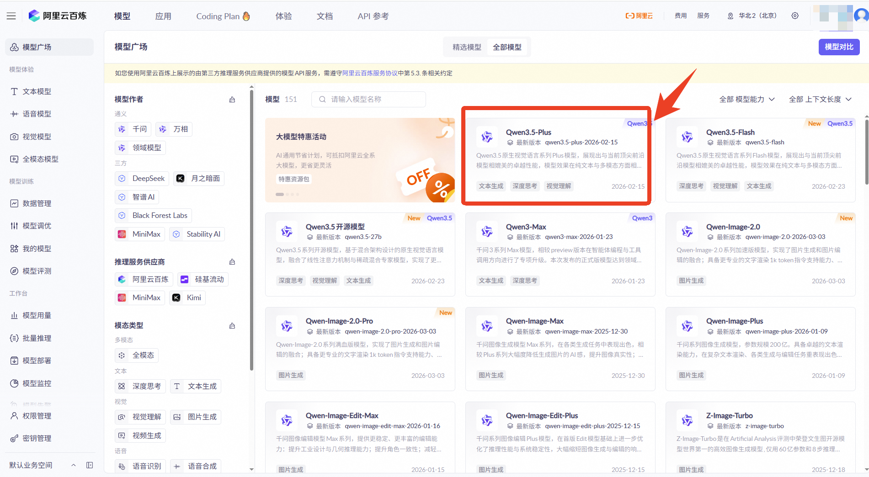
Task: Enable the 智谱 AI author filter
Action: (x=137, y=197)
